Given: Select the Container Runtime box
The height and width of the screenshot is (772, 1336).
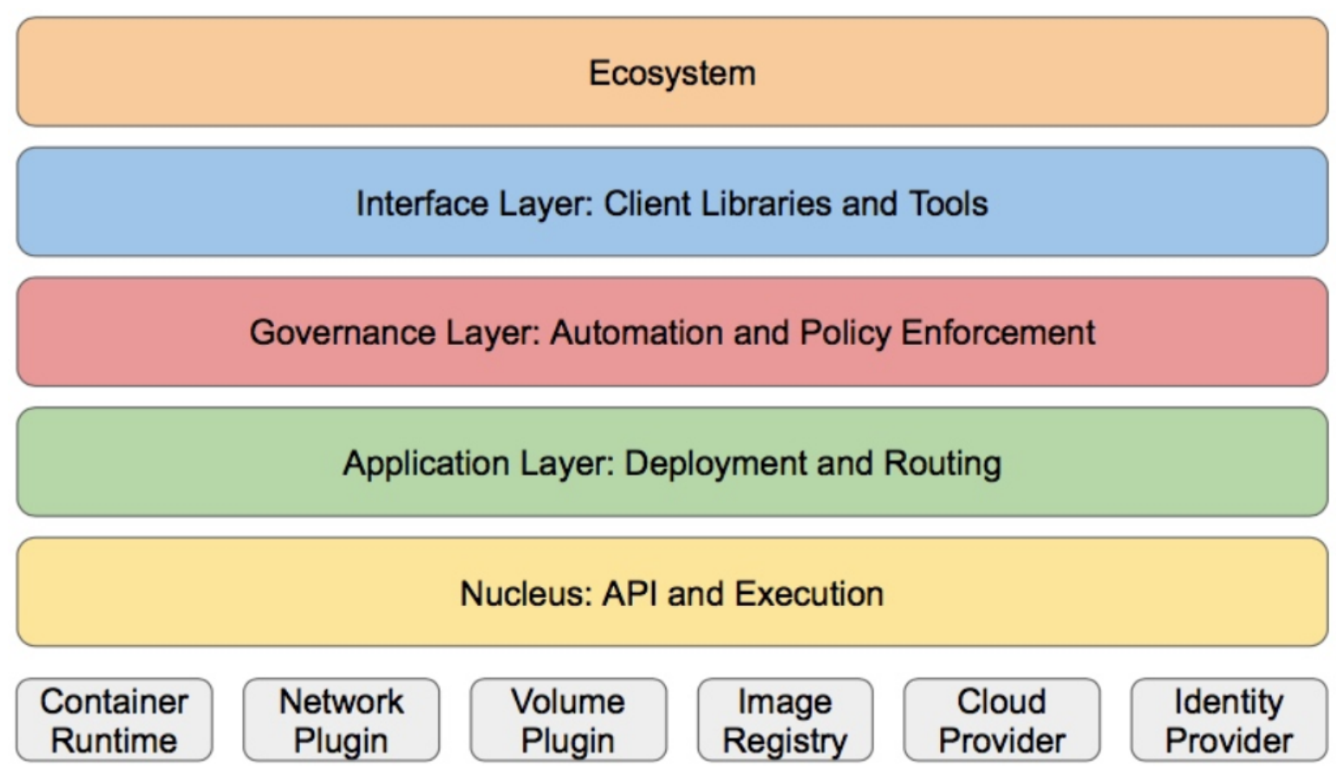Looking at the screenshot, I should (x=114, y=719).
